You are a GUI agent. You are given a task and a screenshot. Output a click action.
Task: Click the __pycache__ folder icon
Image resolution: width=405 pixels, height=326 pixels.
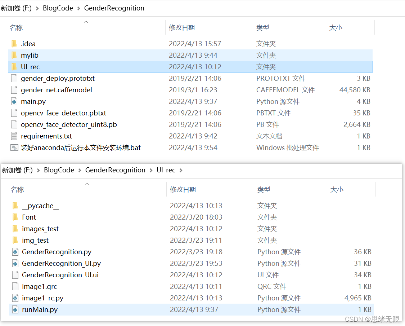[15, 206]
